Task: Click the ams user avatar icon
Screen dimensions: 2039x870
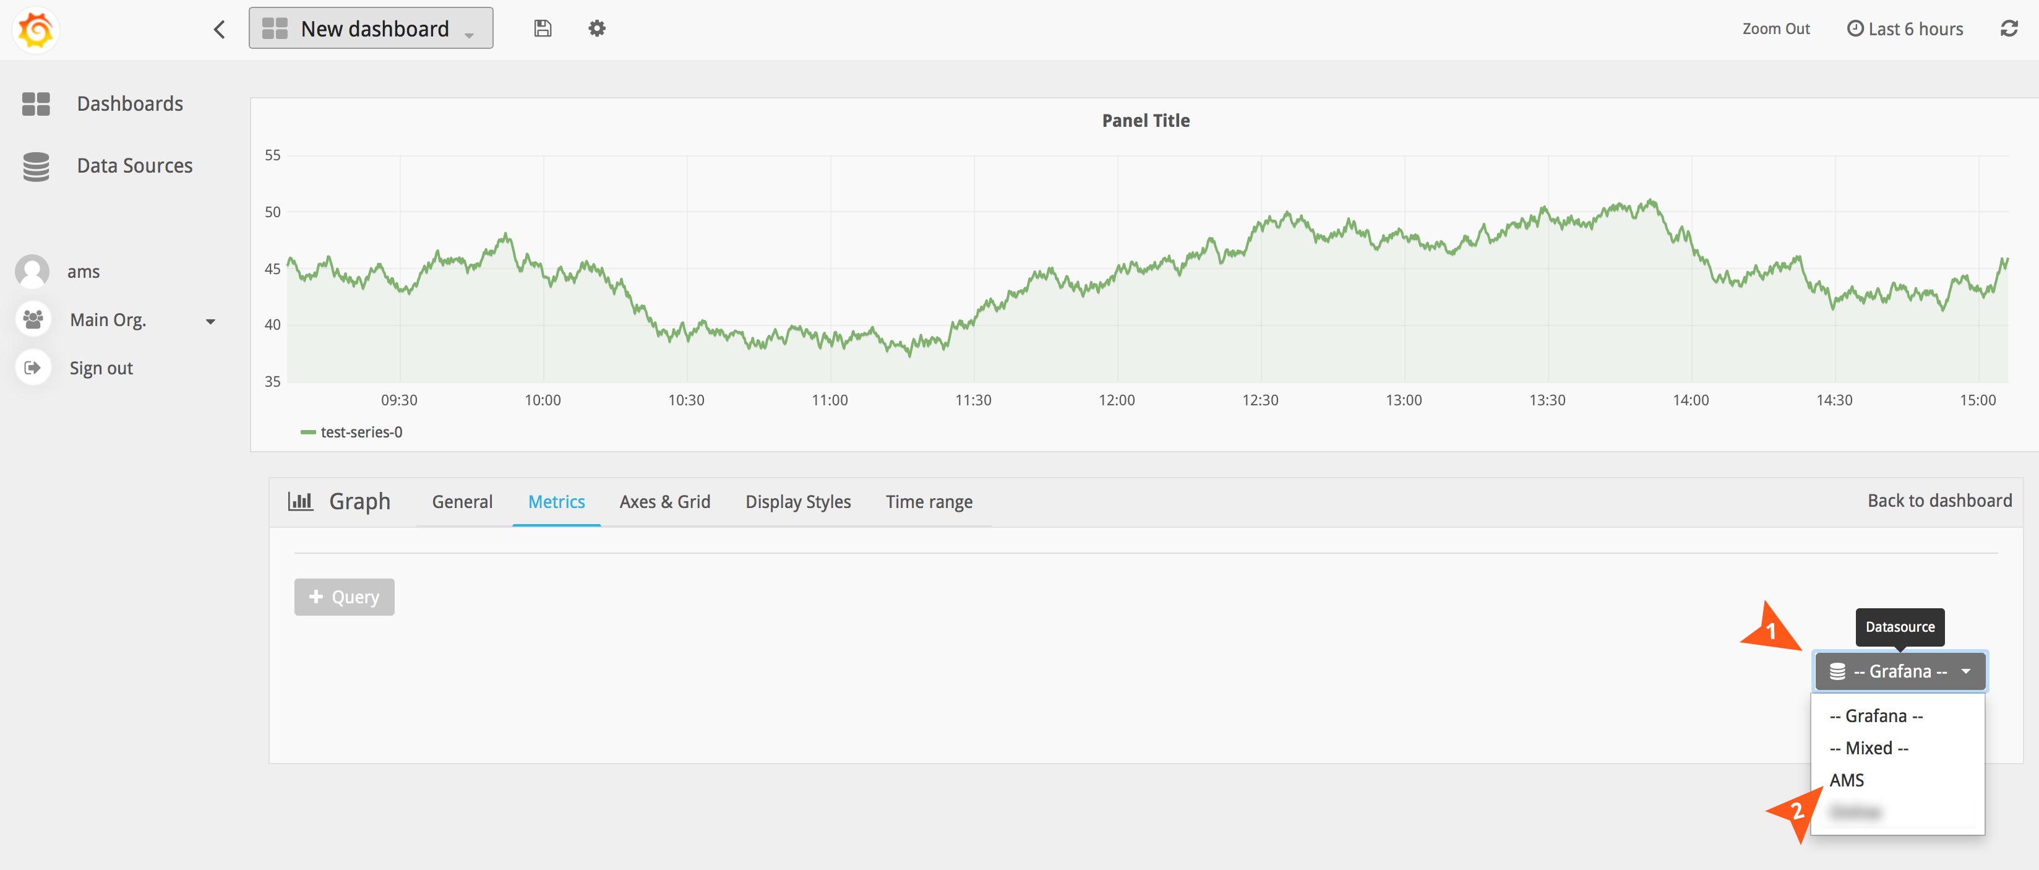Action: tap(32, 272)
